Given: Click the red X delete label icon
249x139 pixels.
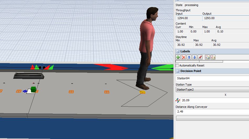Looking at the screenshot, I should [184, 57].
